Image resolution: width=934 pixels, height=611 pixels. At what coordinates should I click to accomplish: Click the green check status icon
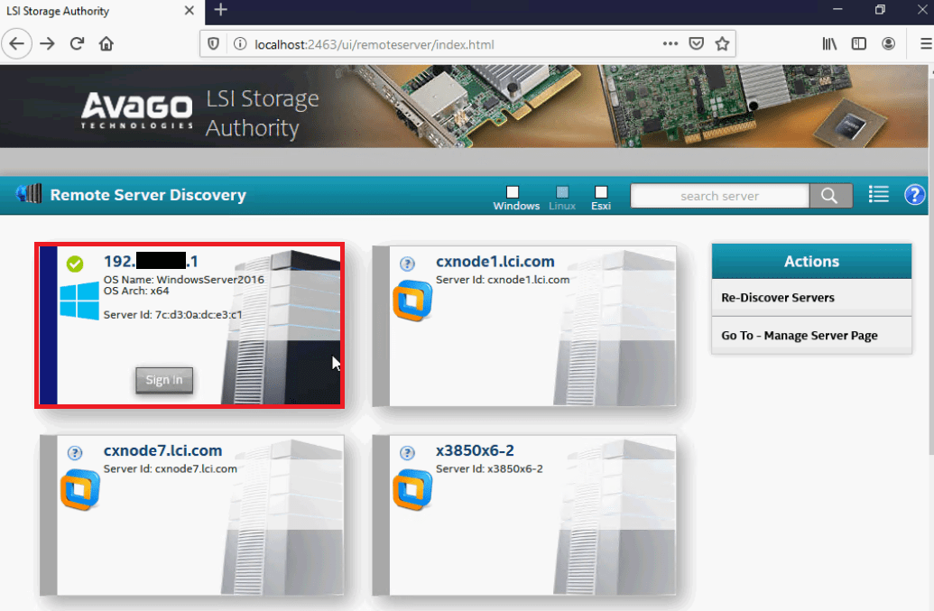point(75,264)
